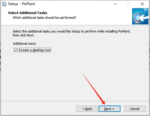Click the instruction paragraph mentioning installing PixPlant
The height and width of the screenshot is (116, 150).
(72, 33)
